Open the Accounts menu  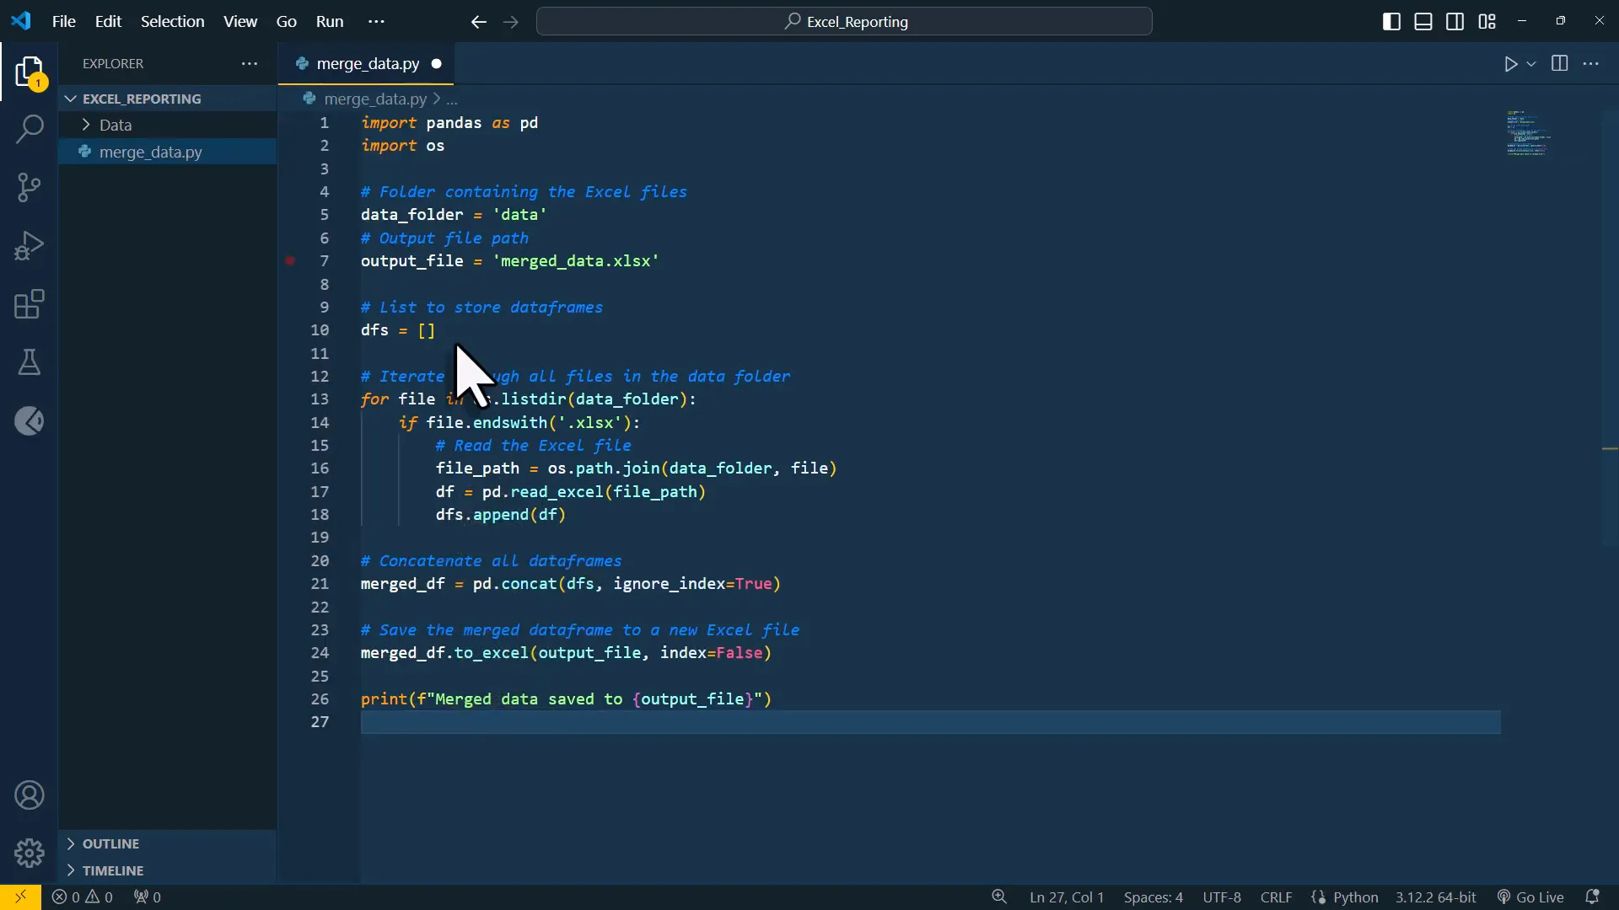[x=30, y=795]
